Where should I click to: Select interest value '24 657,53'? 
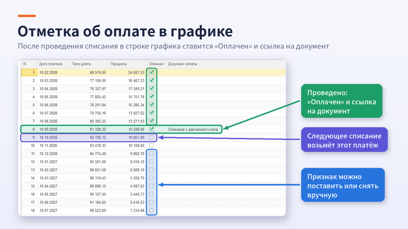[136, 72]
